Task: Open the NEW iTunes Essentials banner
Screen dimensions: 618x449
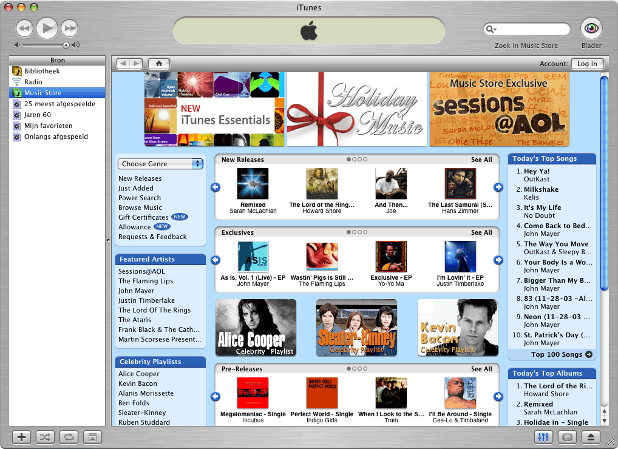Action: 214,109
